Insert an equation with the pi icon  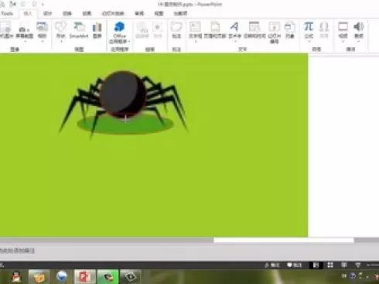click(309, 30)
